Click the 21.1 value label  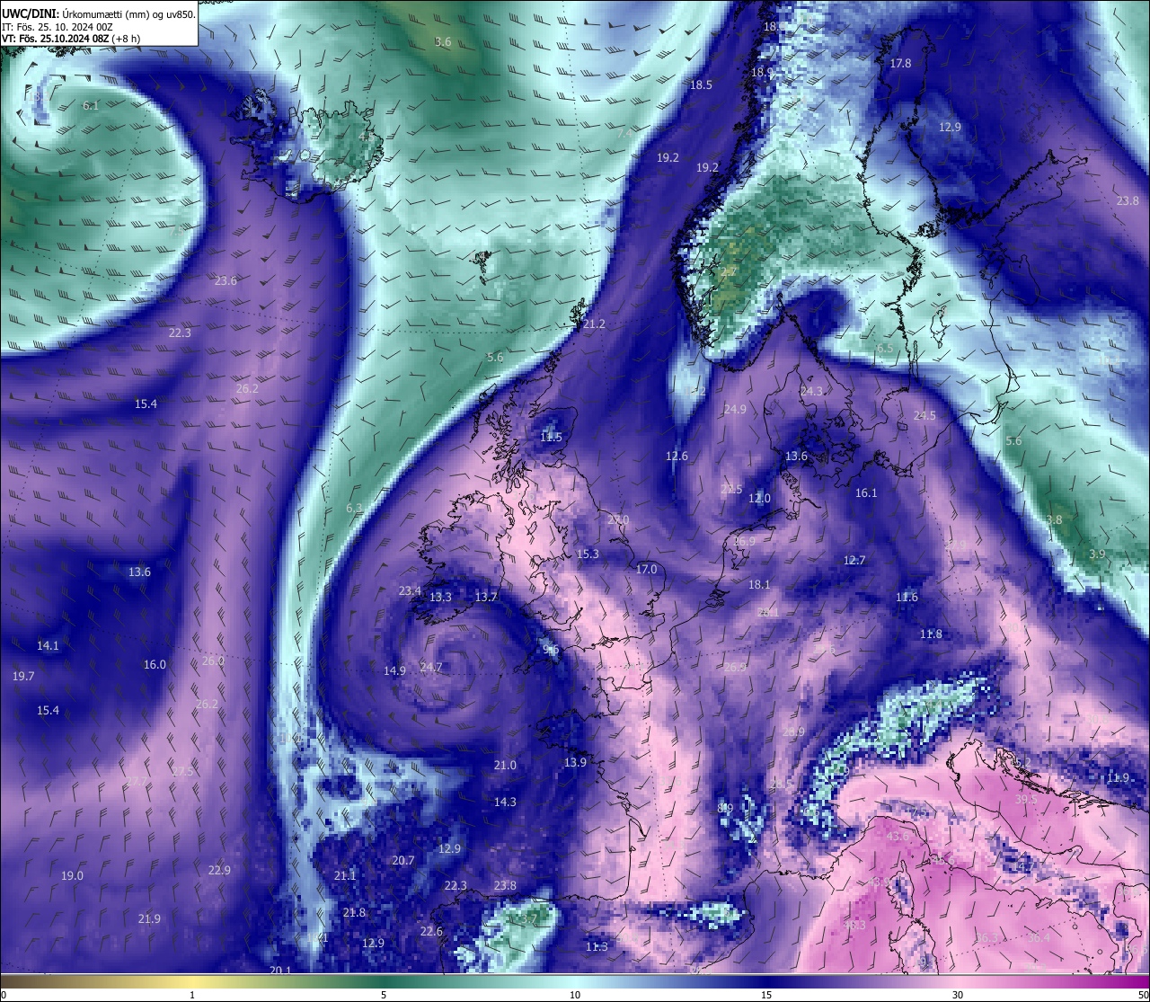pyautogui.click(x=345, y=876)
